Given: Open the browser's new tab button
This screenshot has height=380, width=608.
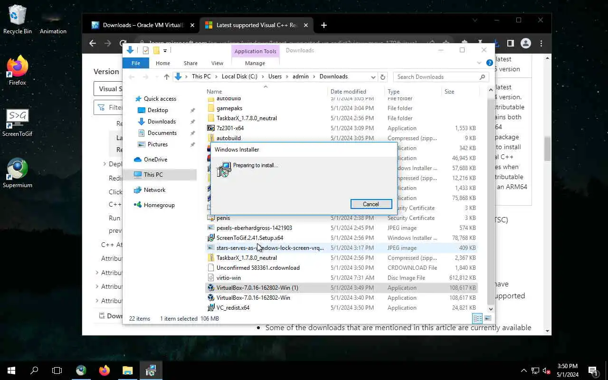Looking at the screenshot, I should tap(323, 25).
